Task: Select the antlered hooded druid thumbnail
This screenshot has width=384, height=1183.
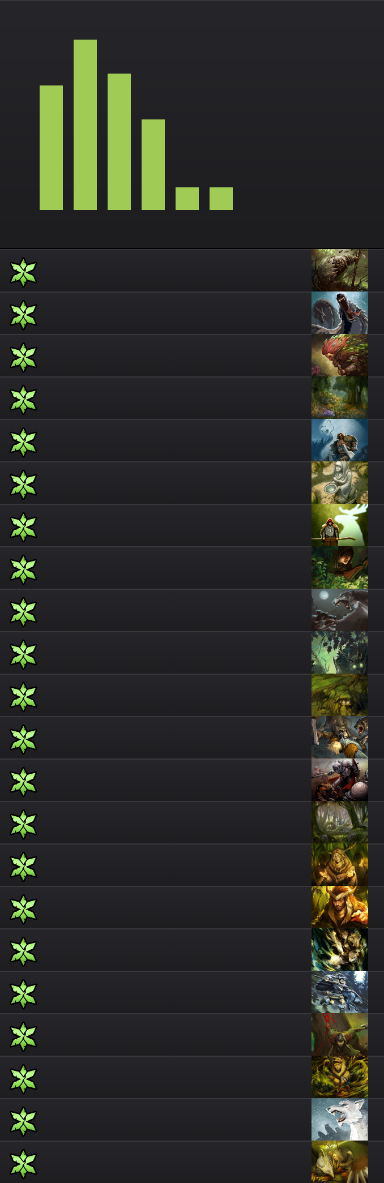Action: coord(340,865)
